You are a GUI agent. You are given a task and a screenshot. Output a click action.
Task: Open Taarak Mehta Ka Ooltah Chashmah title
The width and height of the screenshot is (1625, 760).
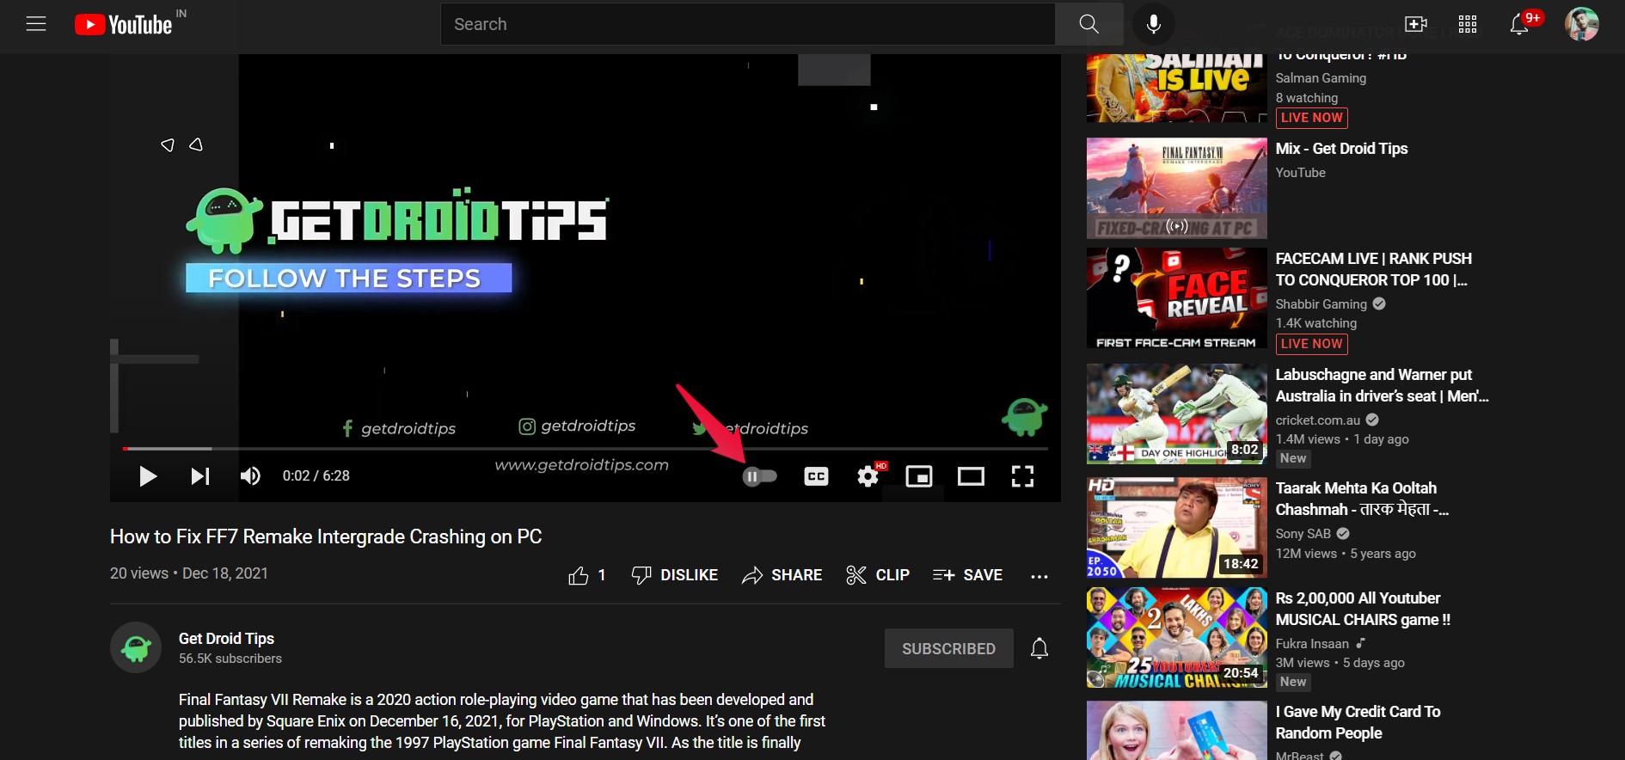(x=1362, y=499)
